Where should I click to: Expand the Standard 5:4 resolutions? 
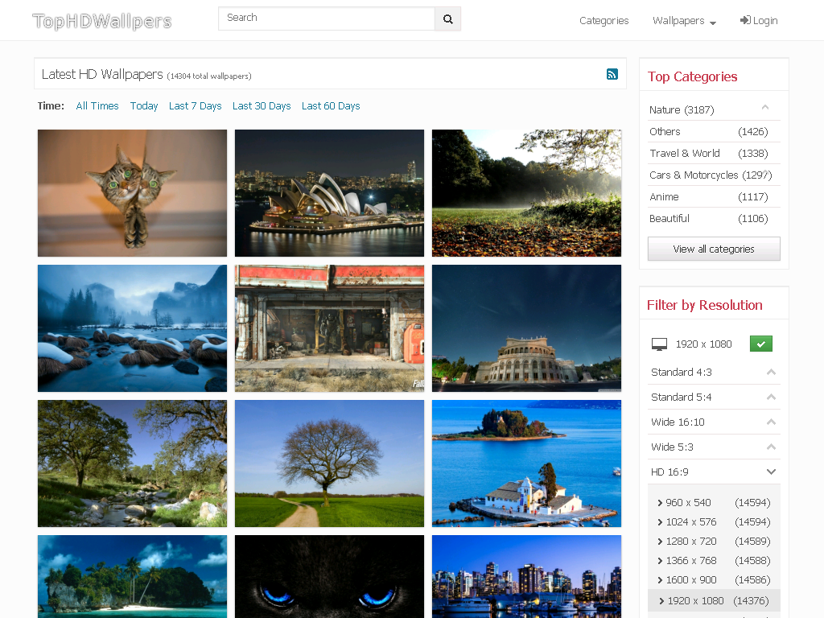pos(714,398)
